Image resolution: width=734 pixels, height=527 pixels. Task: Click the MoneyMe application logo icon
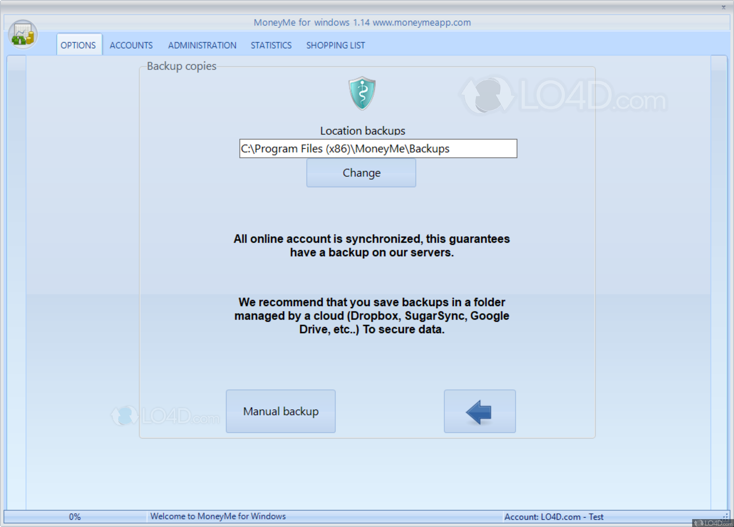(23, 34)
